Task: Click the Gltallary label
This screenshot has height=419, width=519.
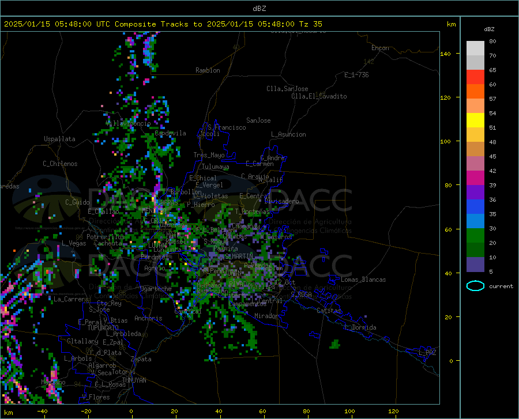Action: point(82,341)
